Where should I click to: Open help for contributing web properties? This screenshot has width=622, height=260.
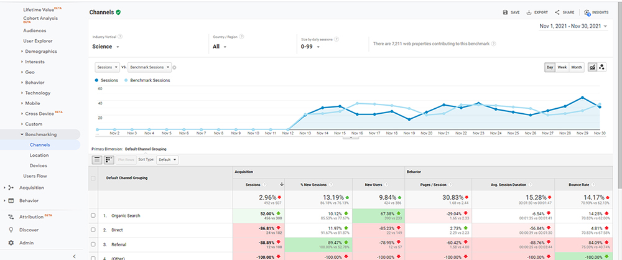[493, 44]
